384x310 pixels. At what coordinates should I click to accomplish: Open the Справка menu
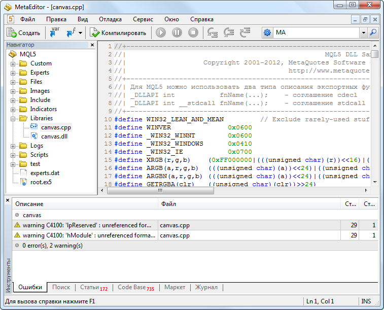pos(202,19)
